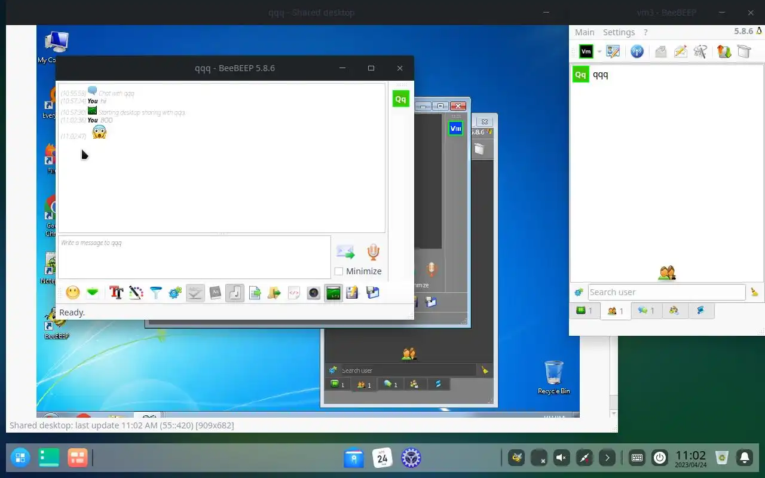The image size is (765, 478).
Task: Open the system settings gear on dock
Action: coord(411,458)
